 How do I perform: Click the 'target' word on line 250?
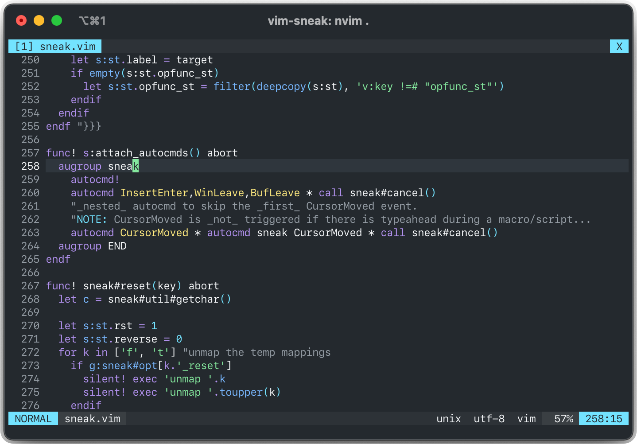[194, 60]
